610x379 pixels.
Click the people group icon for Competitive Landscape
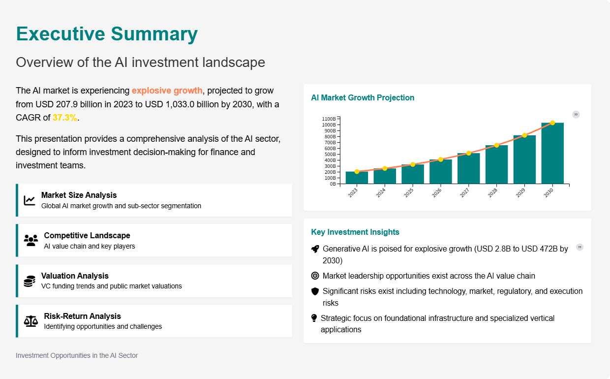(x=30, y=241)
